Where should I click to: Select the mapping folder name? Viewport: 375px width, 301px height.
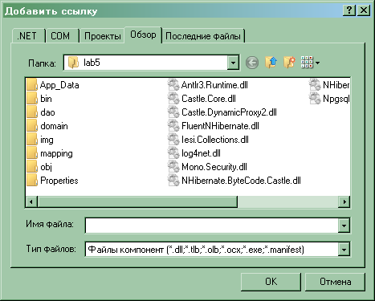56,153
